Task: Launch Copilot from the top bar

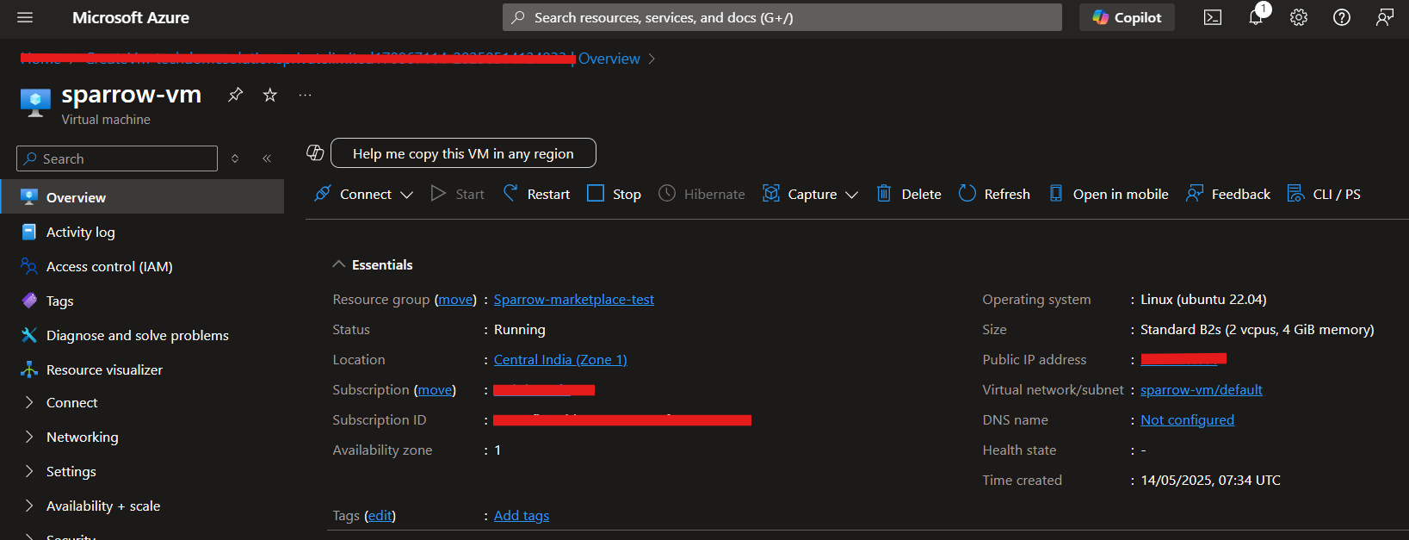Action: click(1127, 17)
